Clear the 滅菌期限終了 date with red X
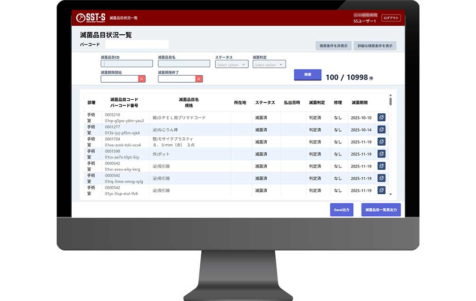This screenshot has height=301, width=476. coord(199,79)
